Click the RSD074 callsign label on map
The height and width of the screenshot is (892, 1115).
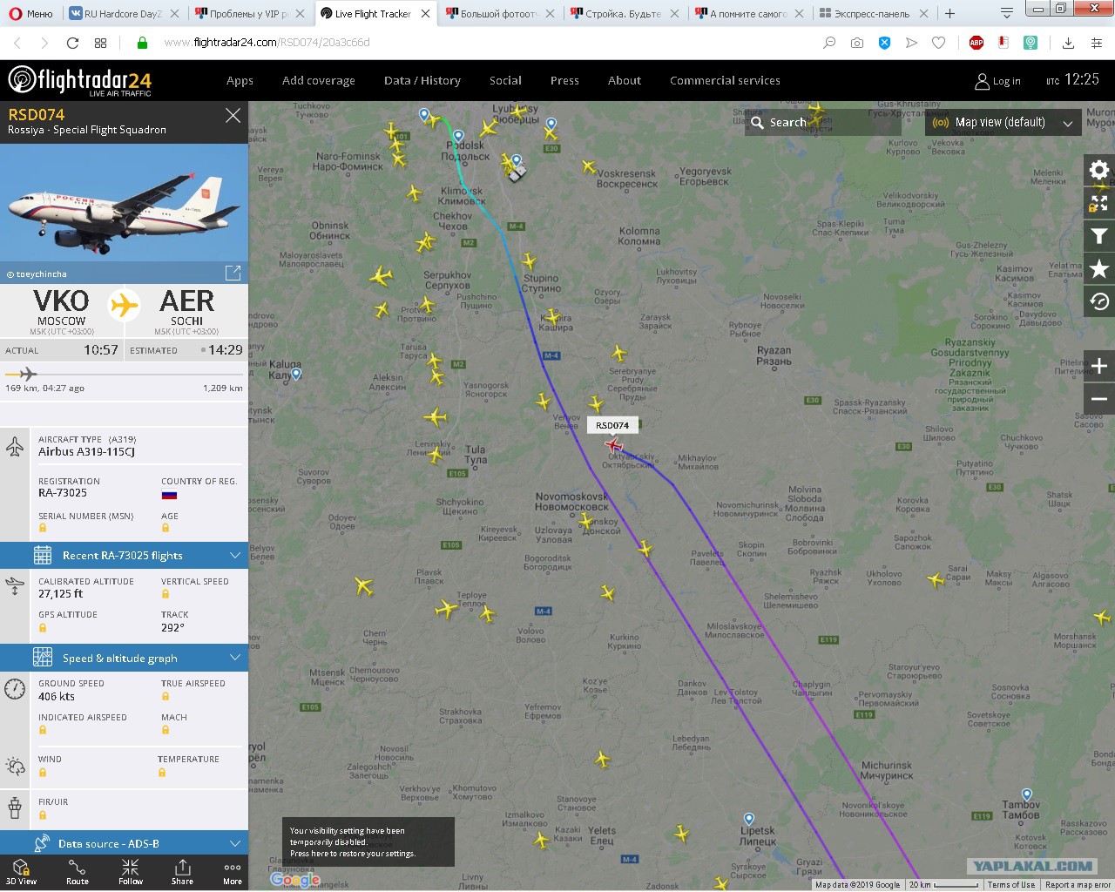[x=613, y=426]
